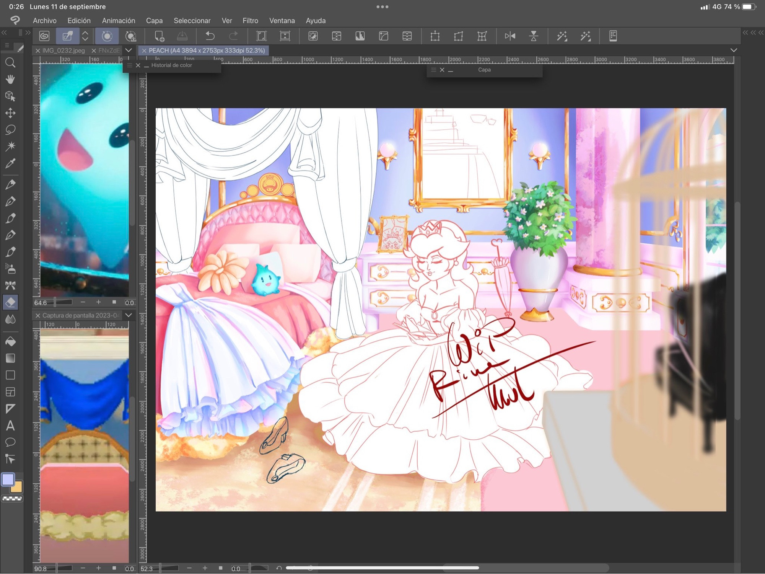Open the Scale/Rotate transform
The image size is (765, 574).
(x=435, y=36)
